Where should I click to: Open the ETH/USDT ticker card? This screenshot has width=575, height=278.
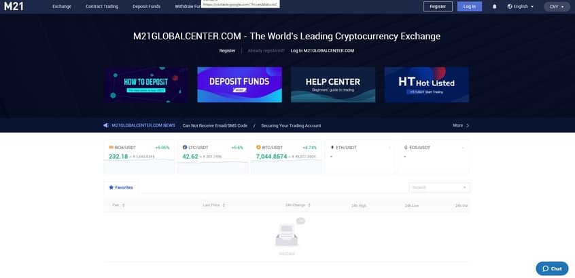click(360, 157)
